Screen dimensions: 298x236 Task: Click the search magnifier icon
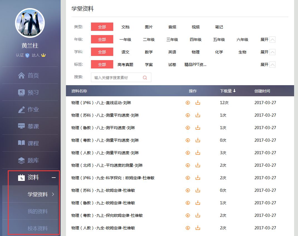pos(144,77)
